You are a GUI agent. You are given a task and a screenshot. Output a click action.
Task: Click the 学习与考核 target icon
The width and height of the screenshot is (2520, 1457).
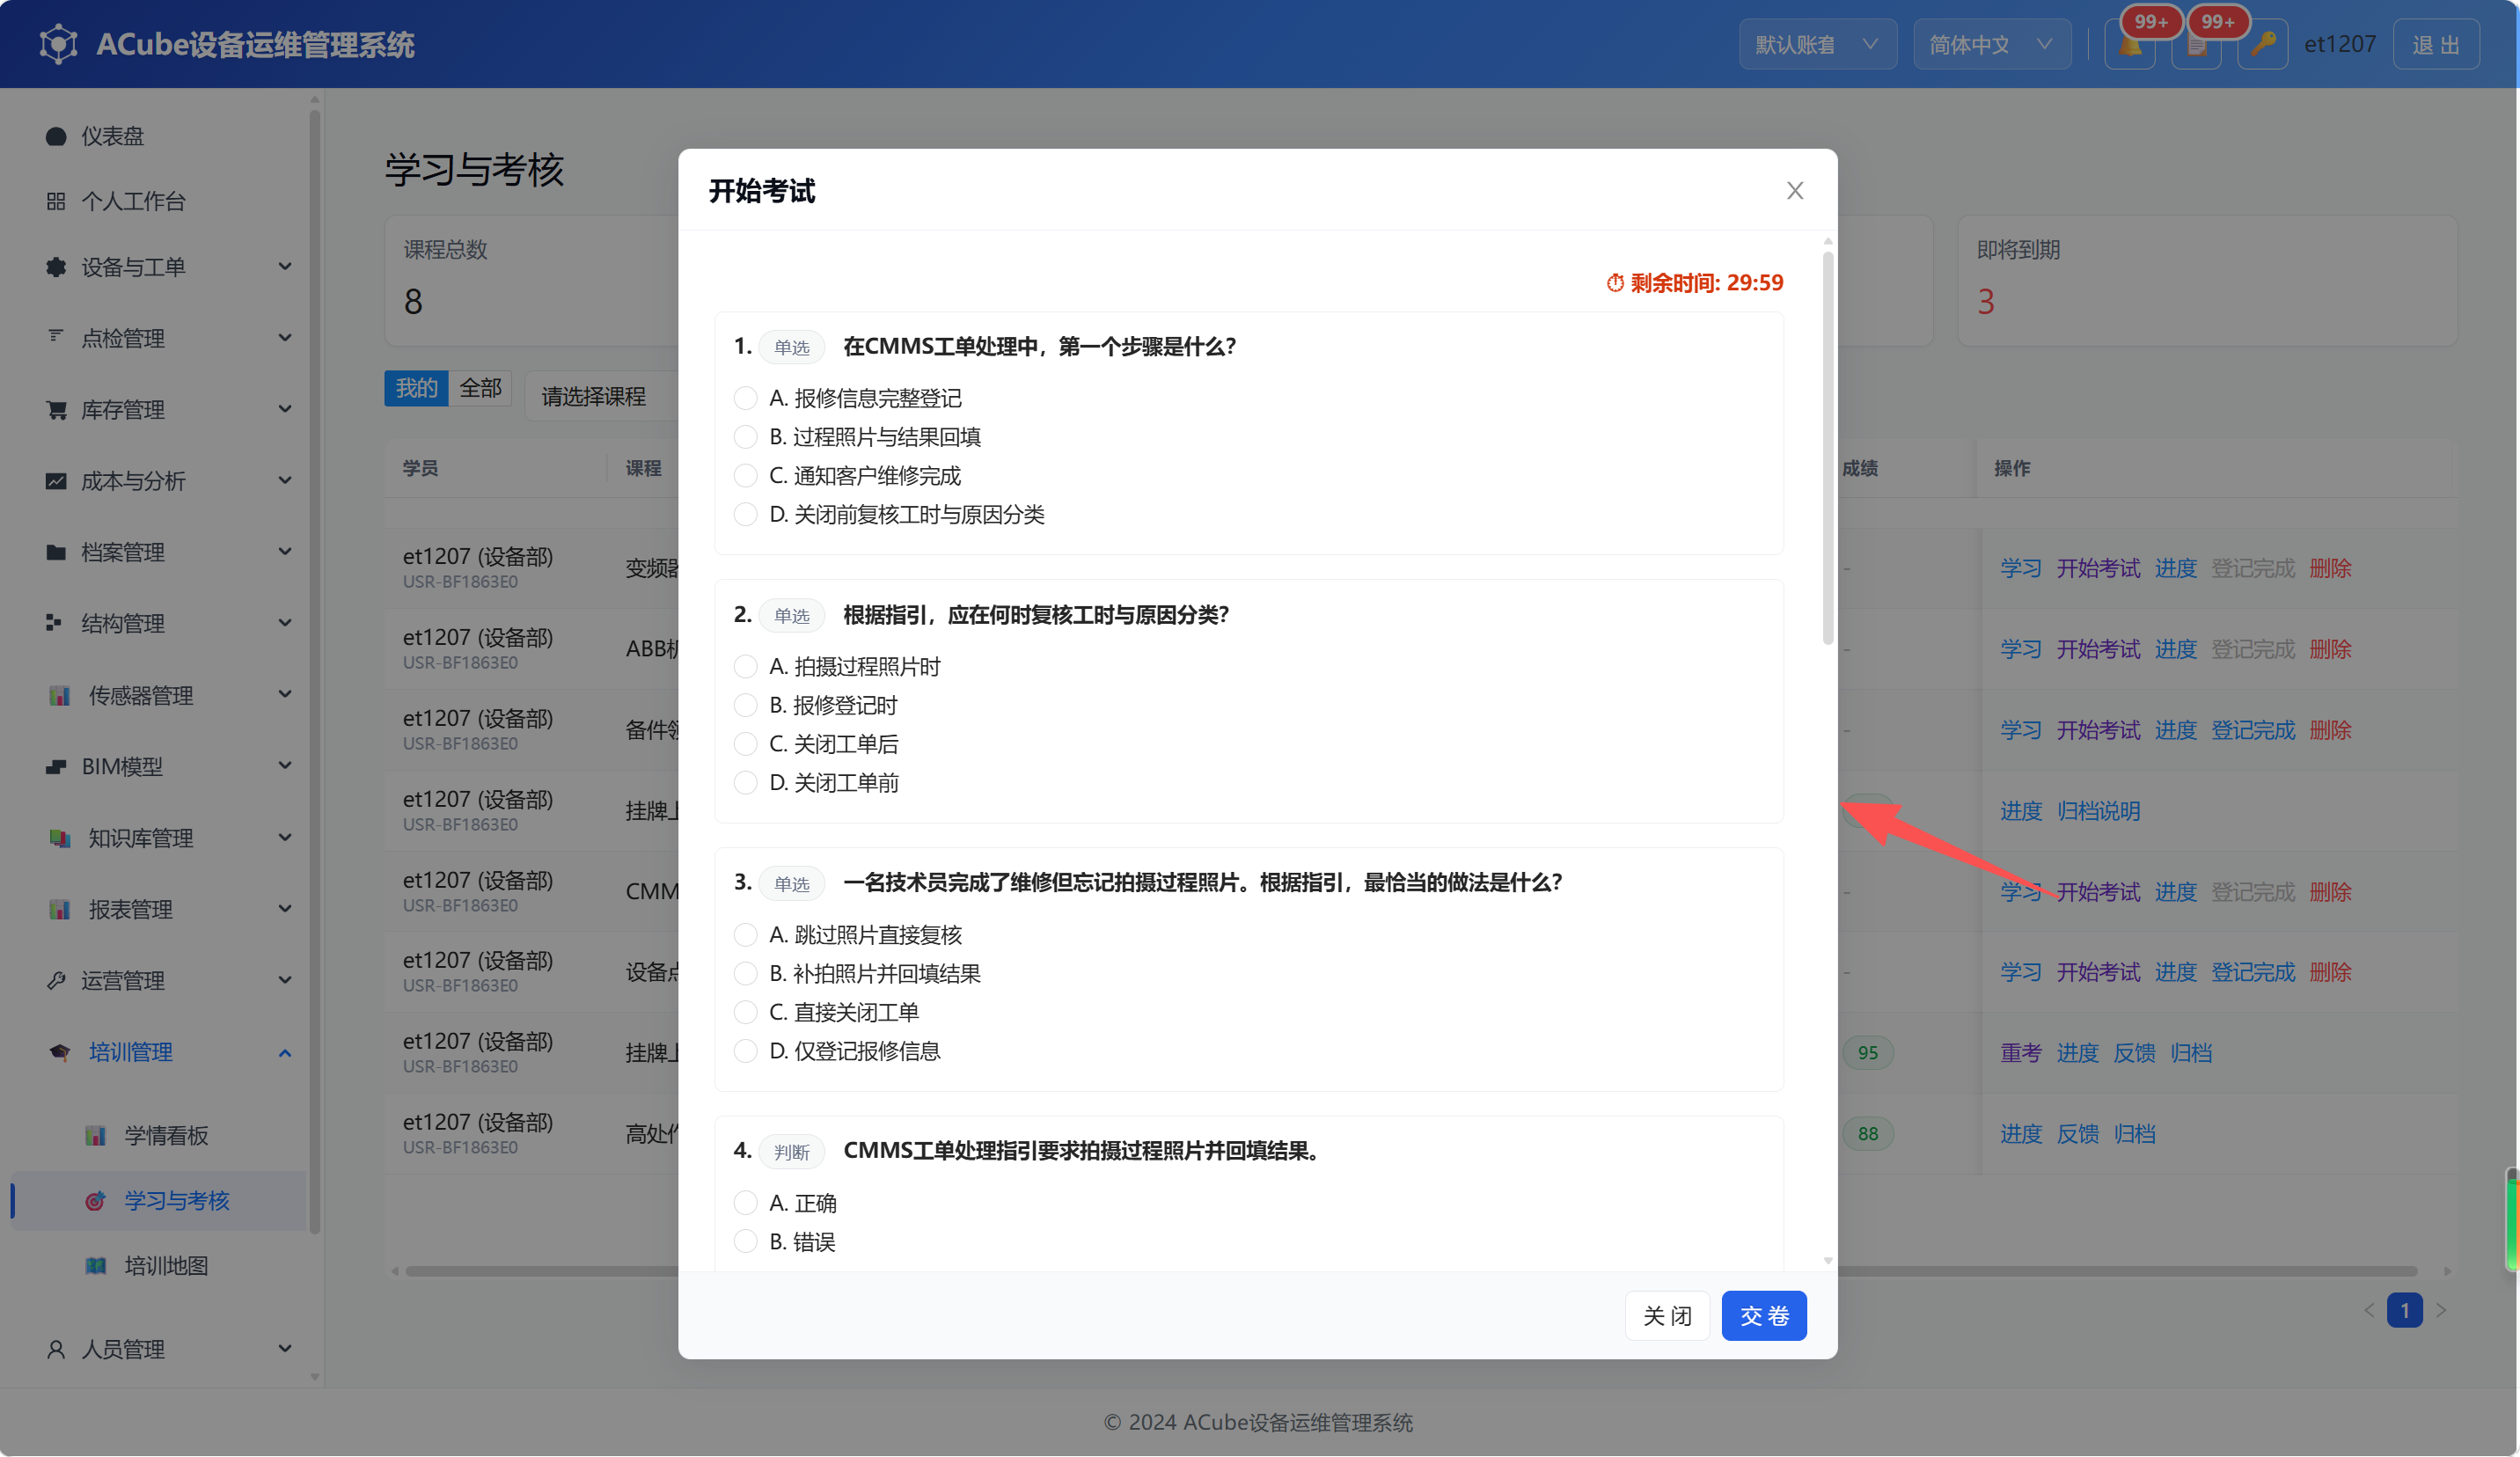(96, 1200)
